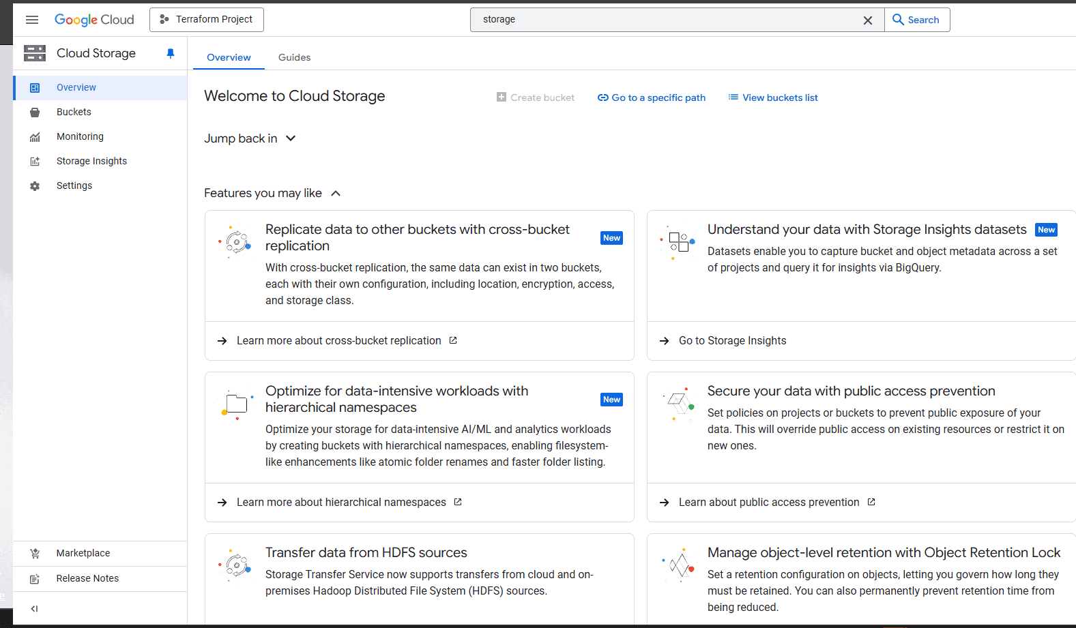
Task: Click New badge on cross-bucket replication card
Action: coord(612,238)
